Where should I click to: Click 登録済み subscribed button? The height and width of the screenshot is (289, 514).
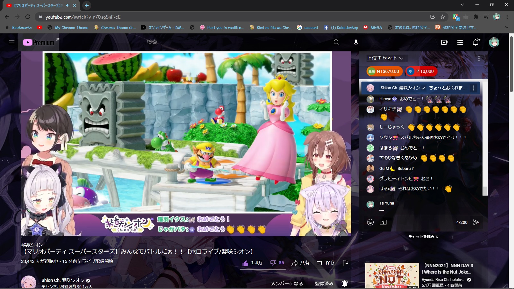click(x=324, y=284)
